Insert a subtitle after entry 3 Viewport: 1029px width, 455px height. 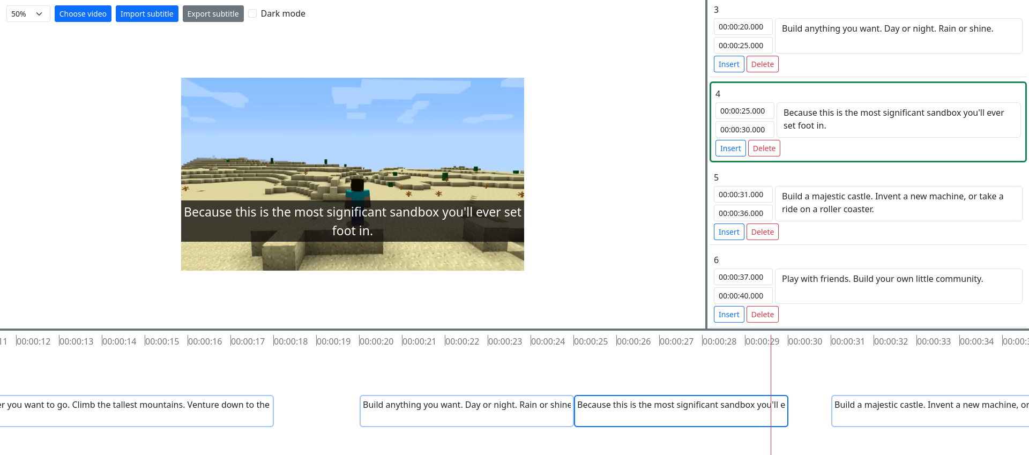[729, 64]
